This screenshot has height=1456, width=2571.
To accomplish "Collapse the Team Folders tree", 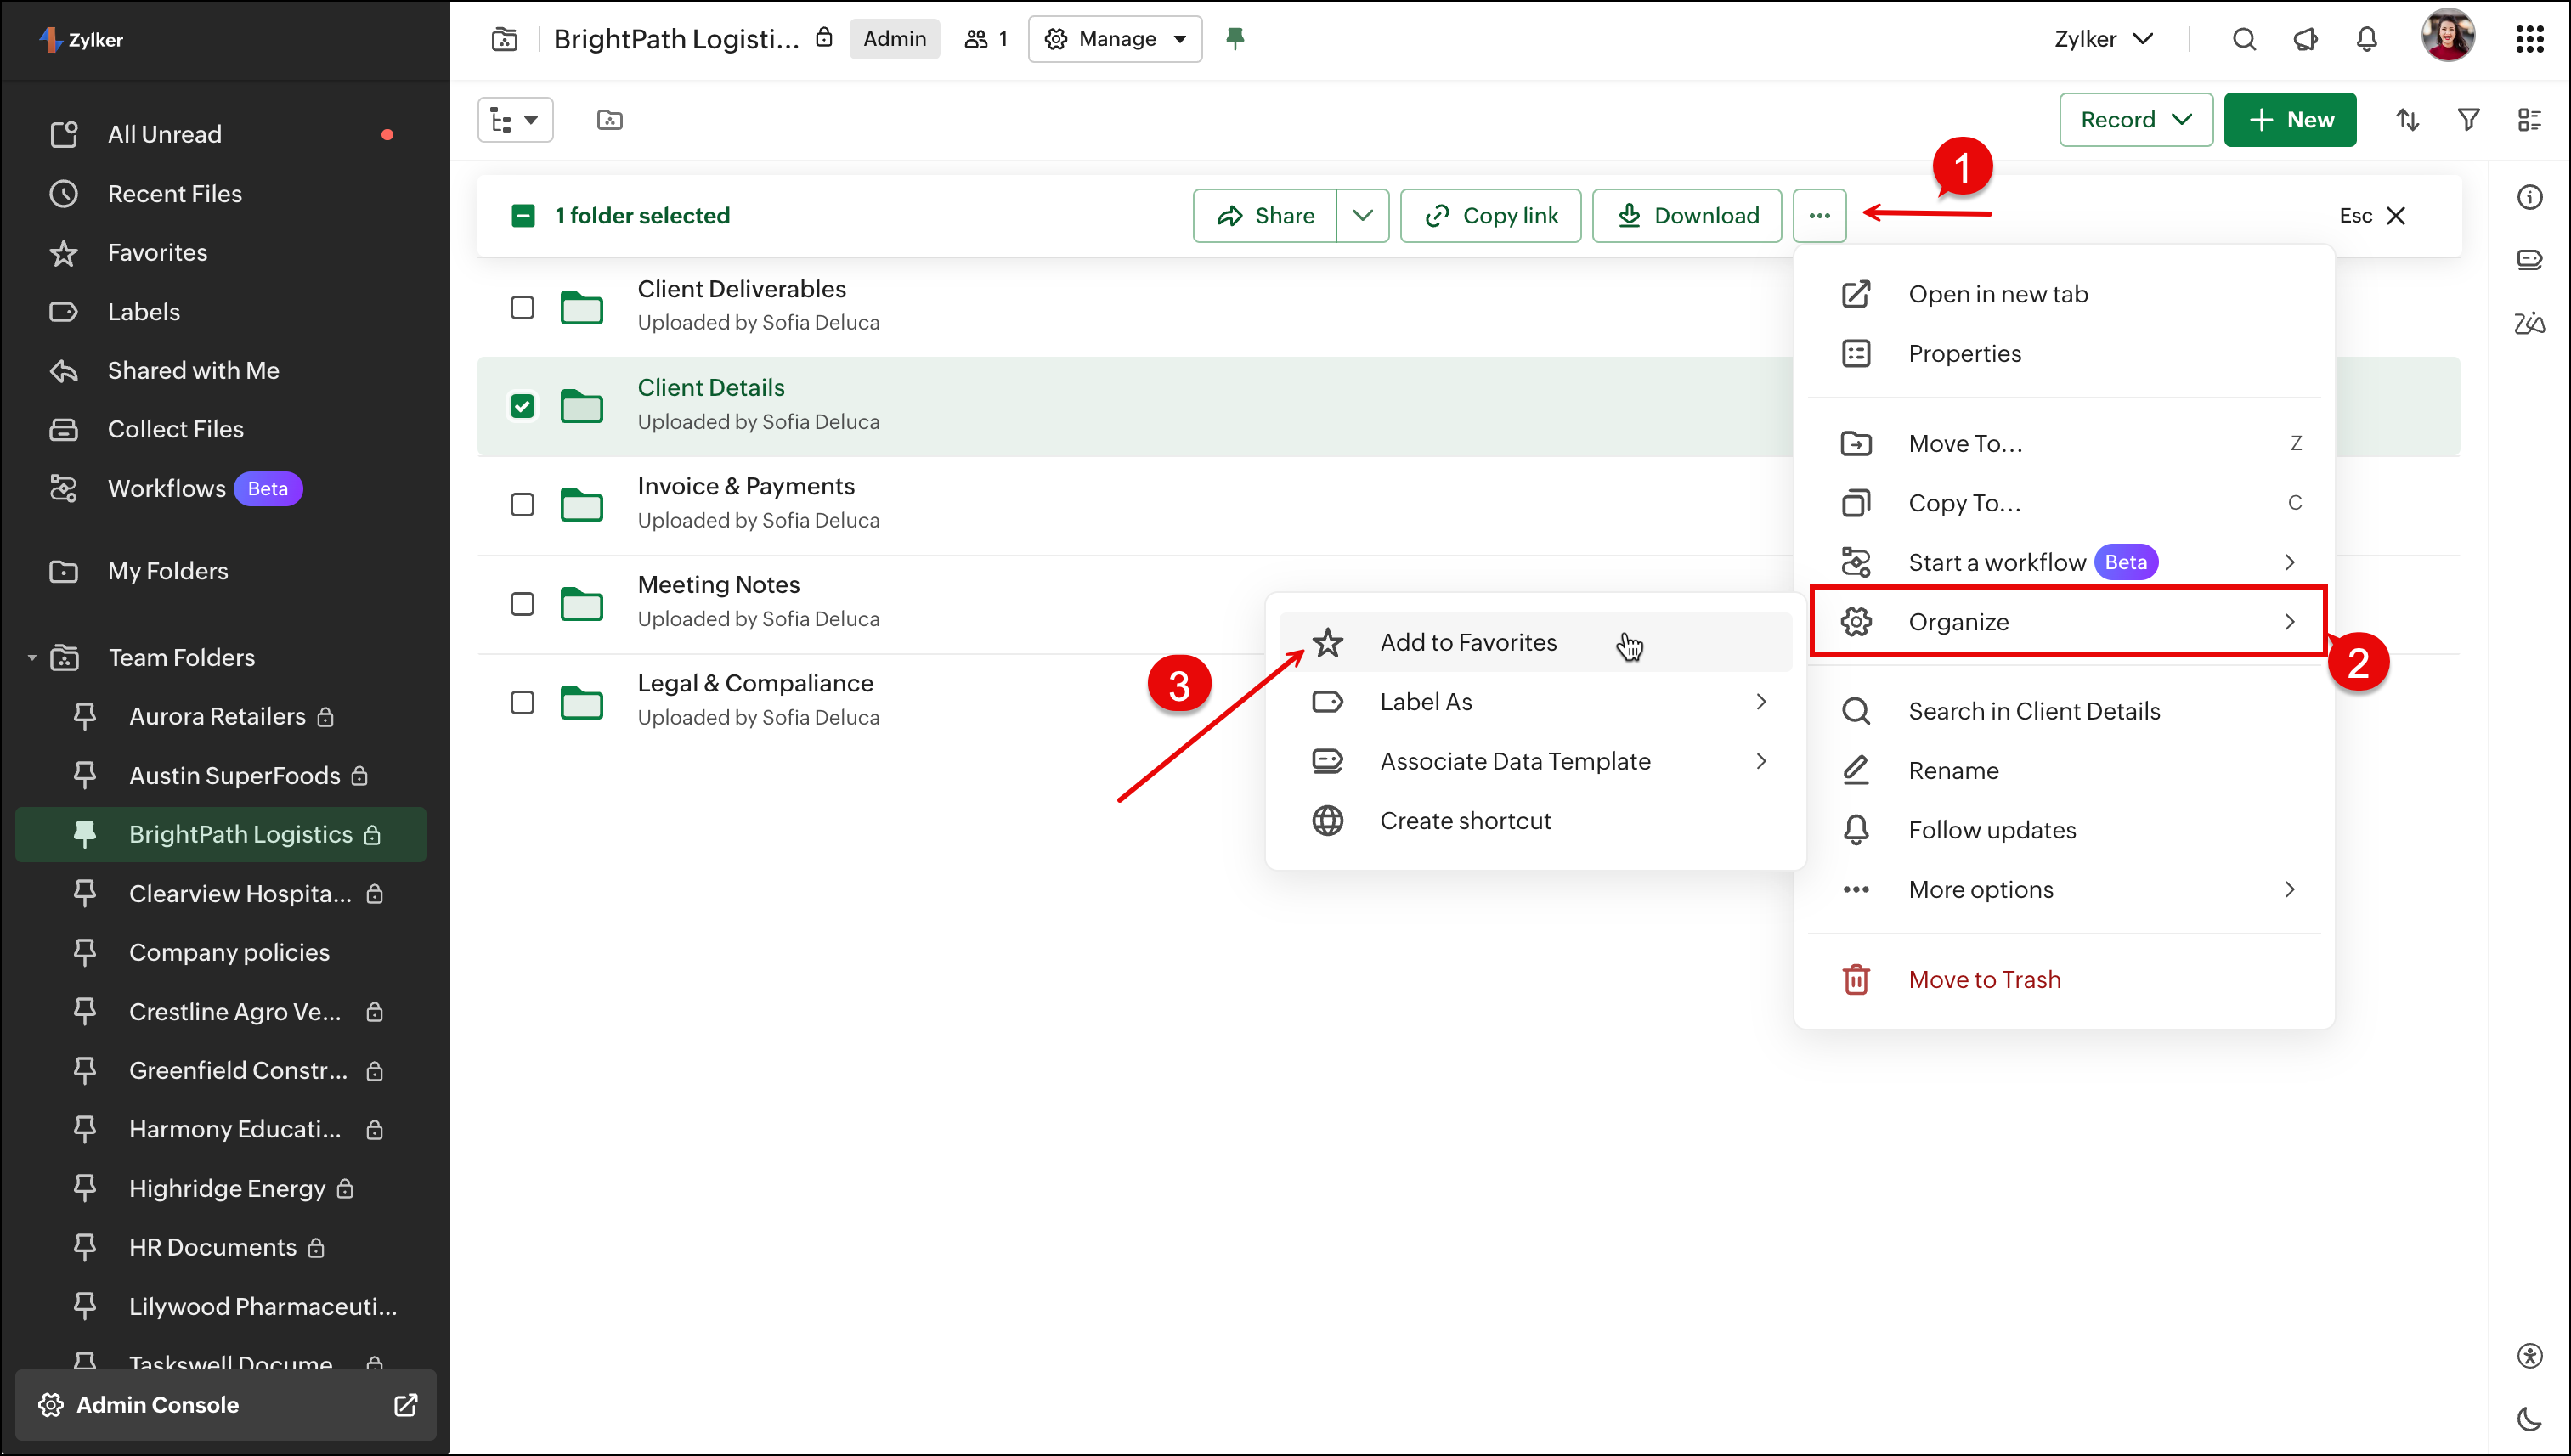I will click(x=32, y=658).
